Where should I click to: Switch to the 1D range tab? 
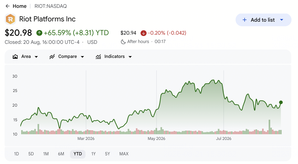[17, 154]
